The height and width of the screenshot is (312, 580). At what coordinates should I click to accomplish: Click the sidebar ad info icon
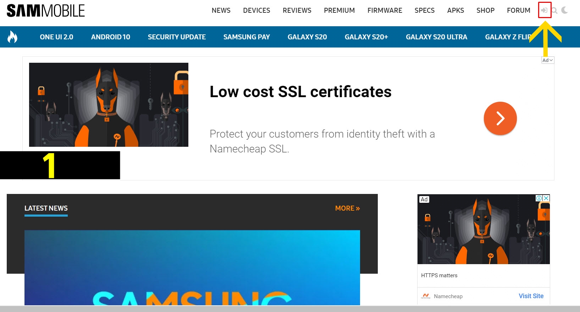539,198
